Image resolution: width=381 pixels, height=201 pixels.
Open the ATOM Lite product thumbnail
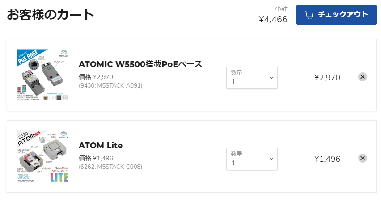pyautogui.click(x=43, y=156)
